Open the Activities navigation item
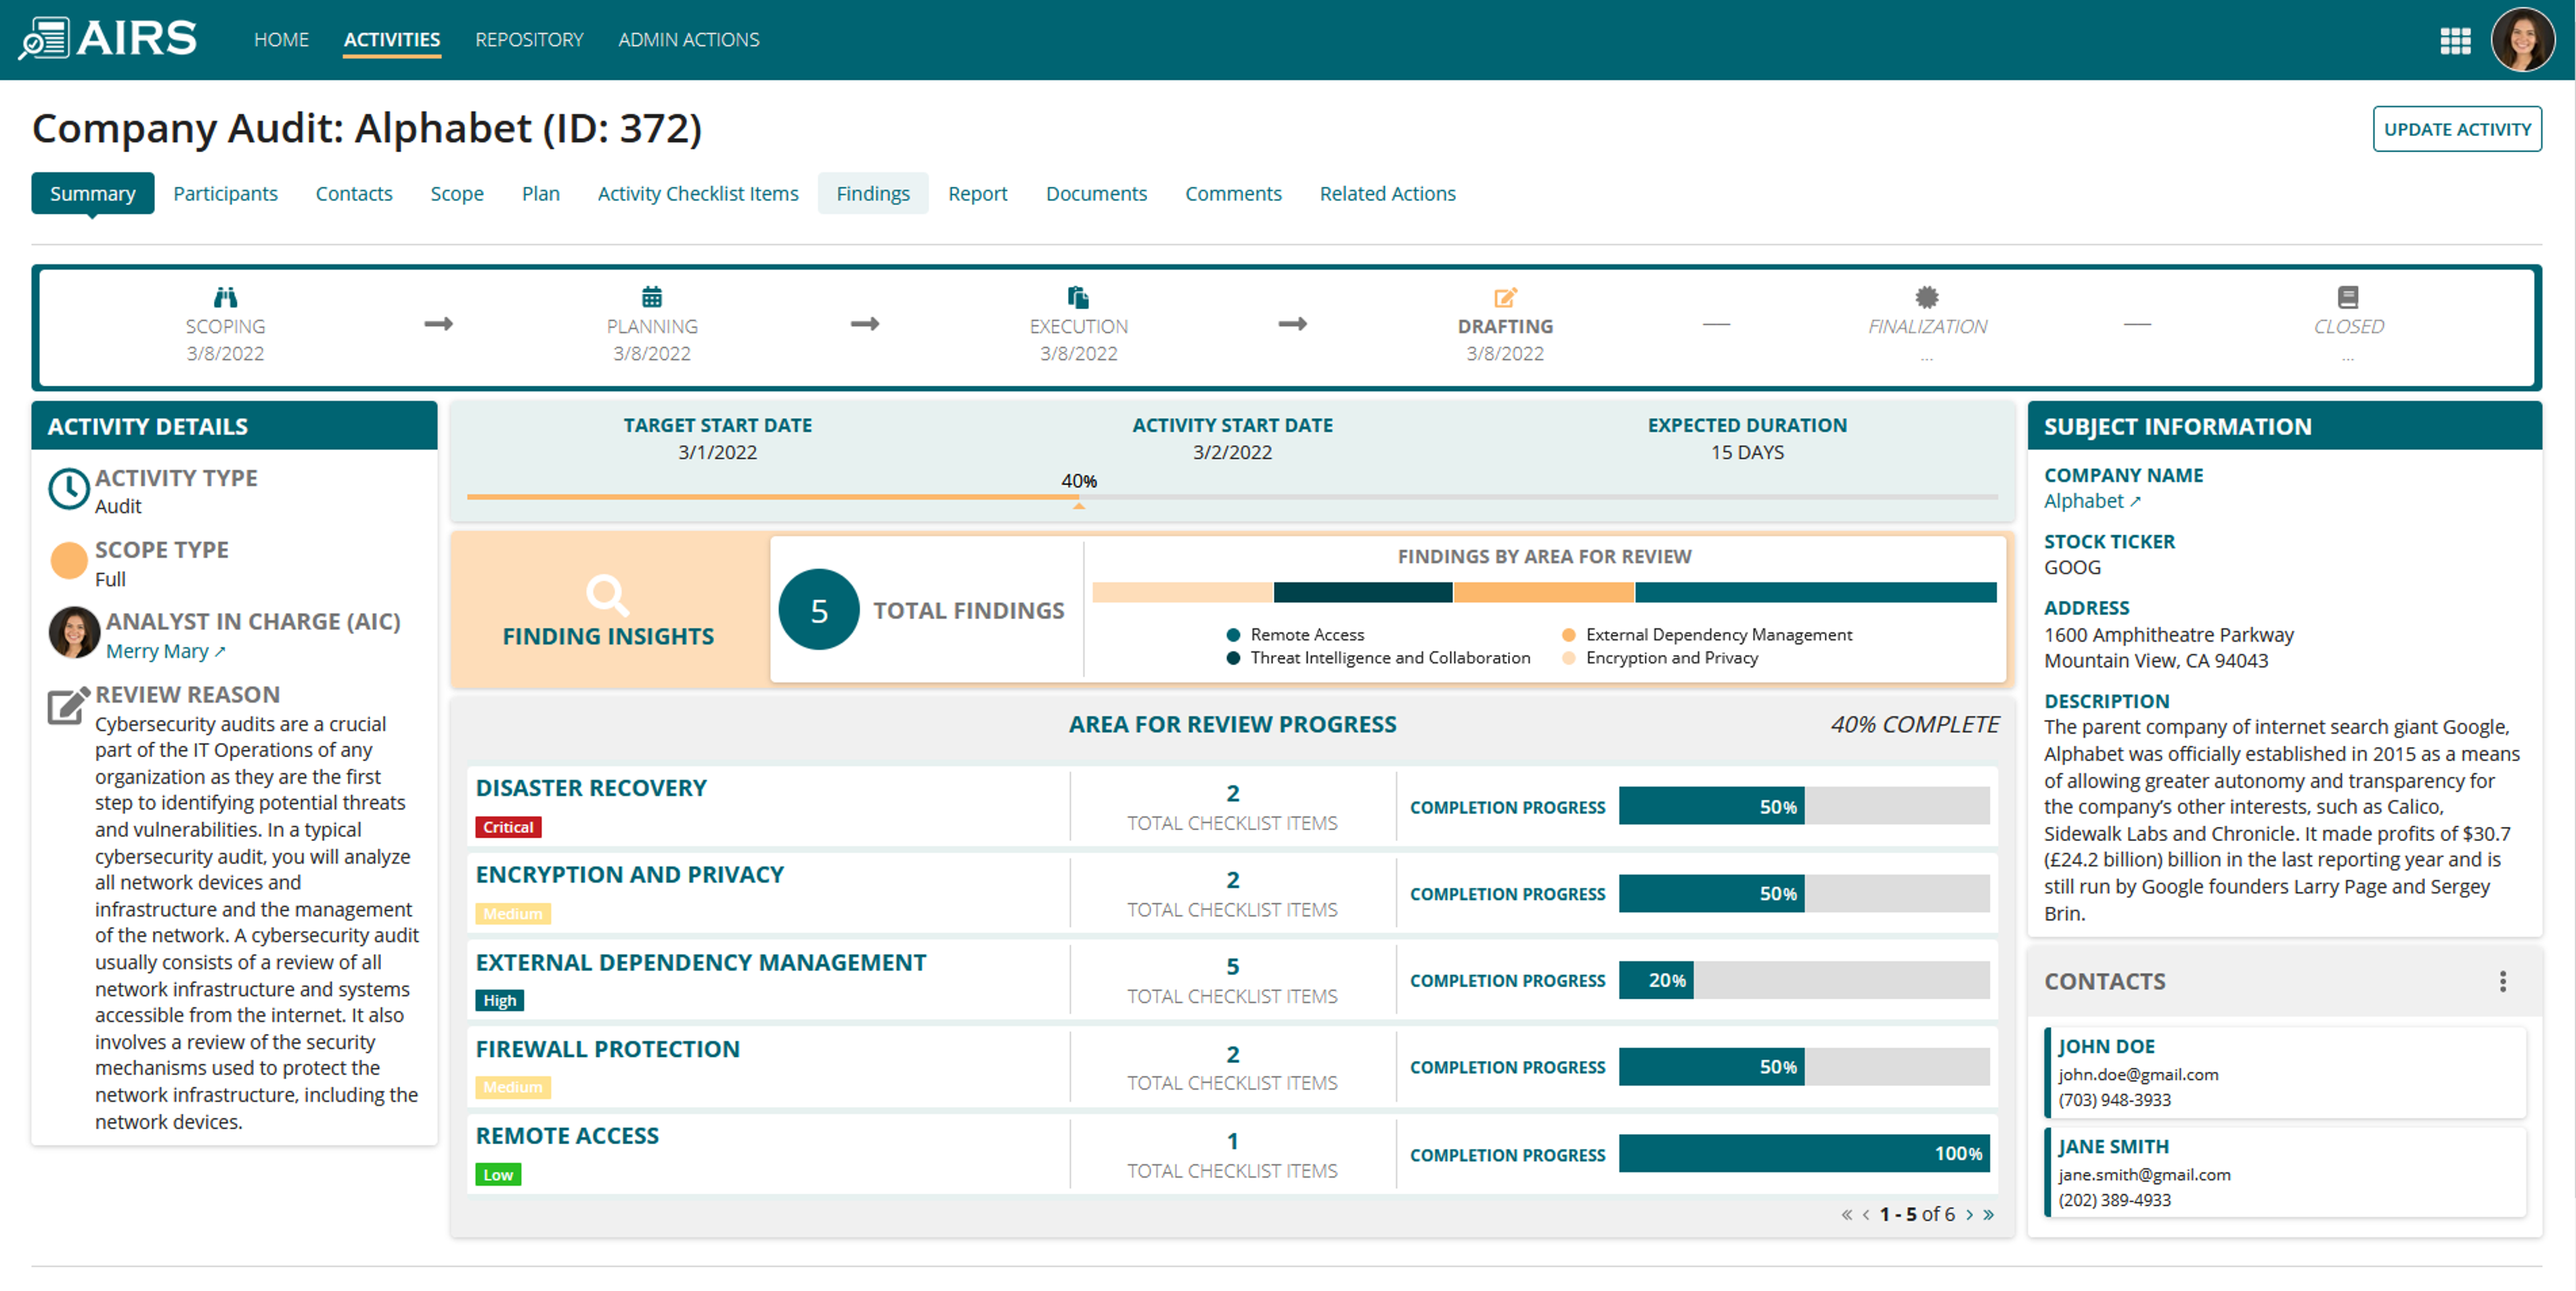Image resolution: width=2576 pixels, height=1291 pixels. 391,40
